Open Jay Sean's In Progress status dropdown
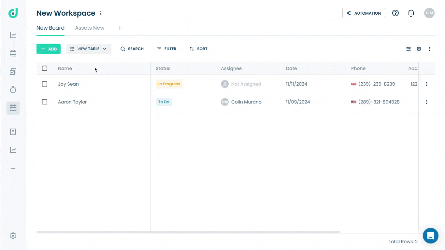The height and width of the screenshot is (250, 445). [169, 84]
